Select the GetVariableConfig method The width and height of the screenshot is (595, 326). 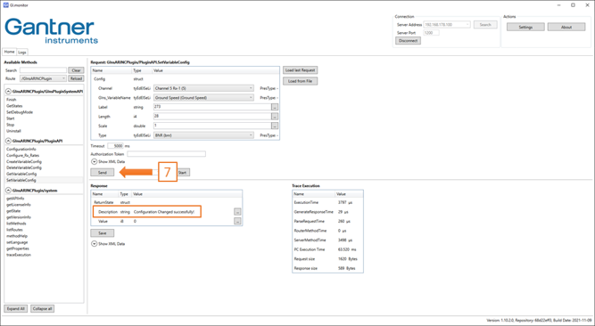[21, 174]
